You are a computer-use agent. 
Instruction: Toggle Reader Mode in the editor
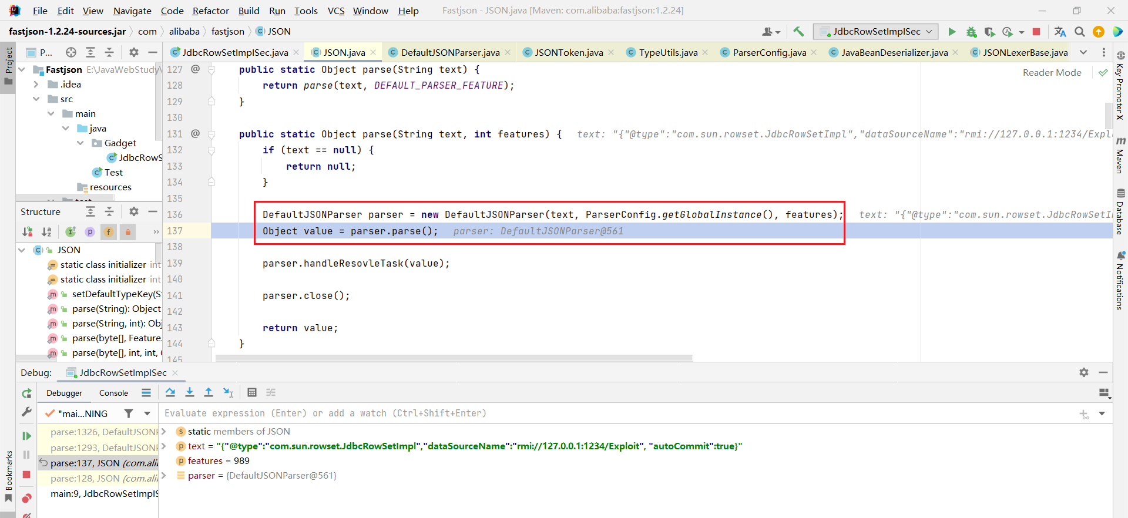[x=1052, y=72]
